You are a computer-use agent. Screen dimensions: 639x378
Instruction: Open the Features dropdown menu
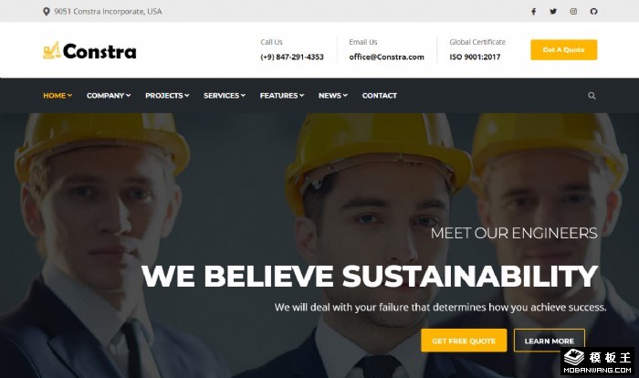tap(282, 96)
